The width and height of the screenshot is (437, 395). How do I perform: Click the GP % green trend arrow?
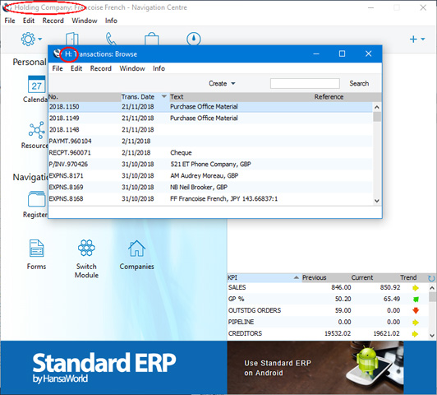416,300
